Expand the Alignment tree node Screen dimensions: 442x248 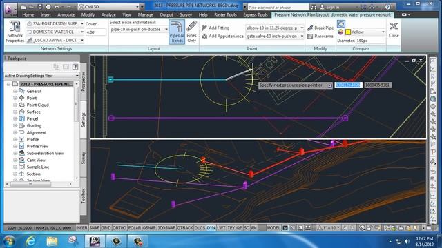(15, 132)
